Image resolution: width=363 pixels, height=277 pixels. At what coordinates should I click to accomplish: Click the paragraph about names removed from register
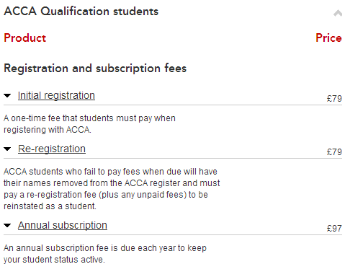[x=112, y=189]
